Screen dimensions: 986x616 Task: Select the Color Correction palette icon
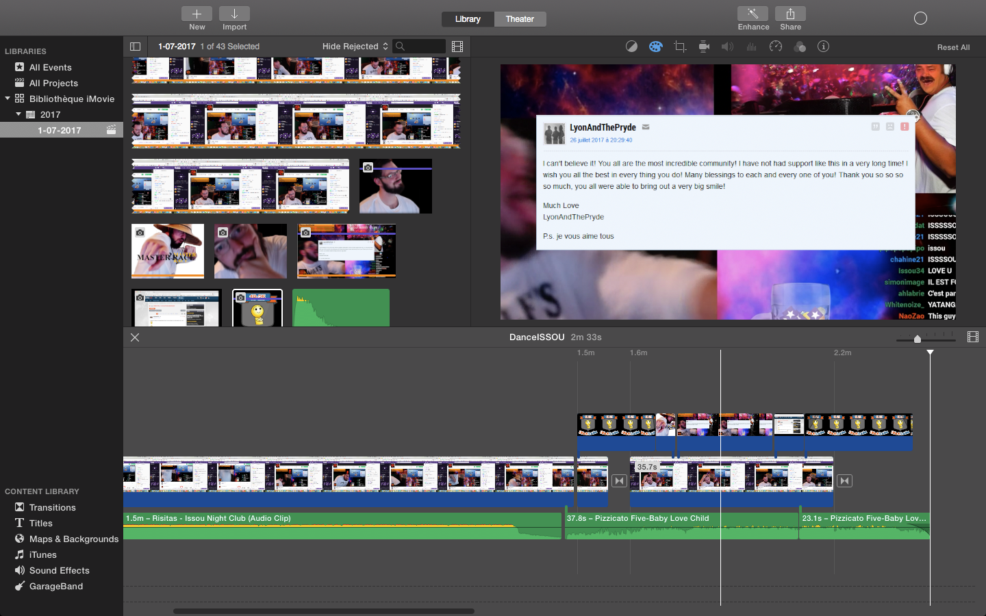[x=655, y=47]
